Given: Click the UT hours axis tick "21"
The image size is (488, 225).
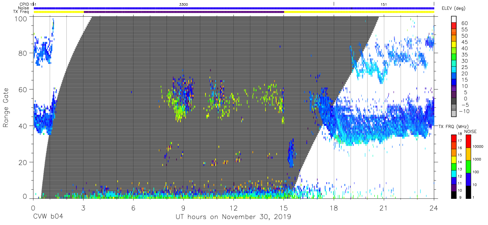Looking at the screenshot, I should [384, 207].
